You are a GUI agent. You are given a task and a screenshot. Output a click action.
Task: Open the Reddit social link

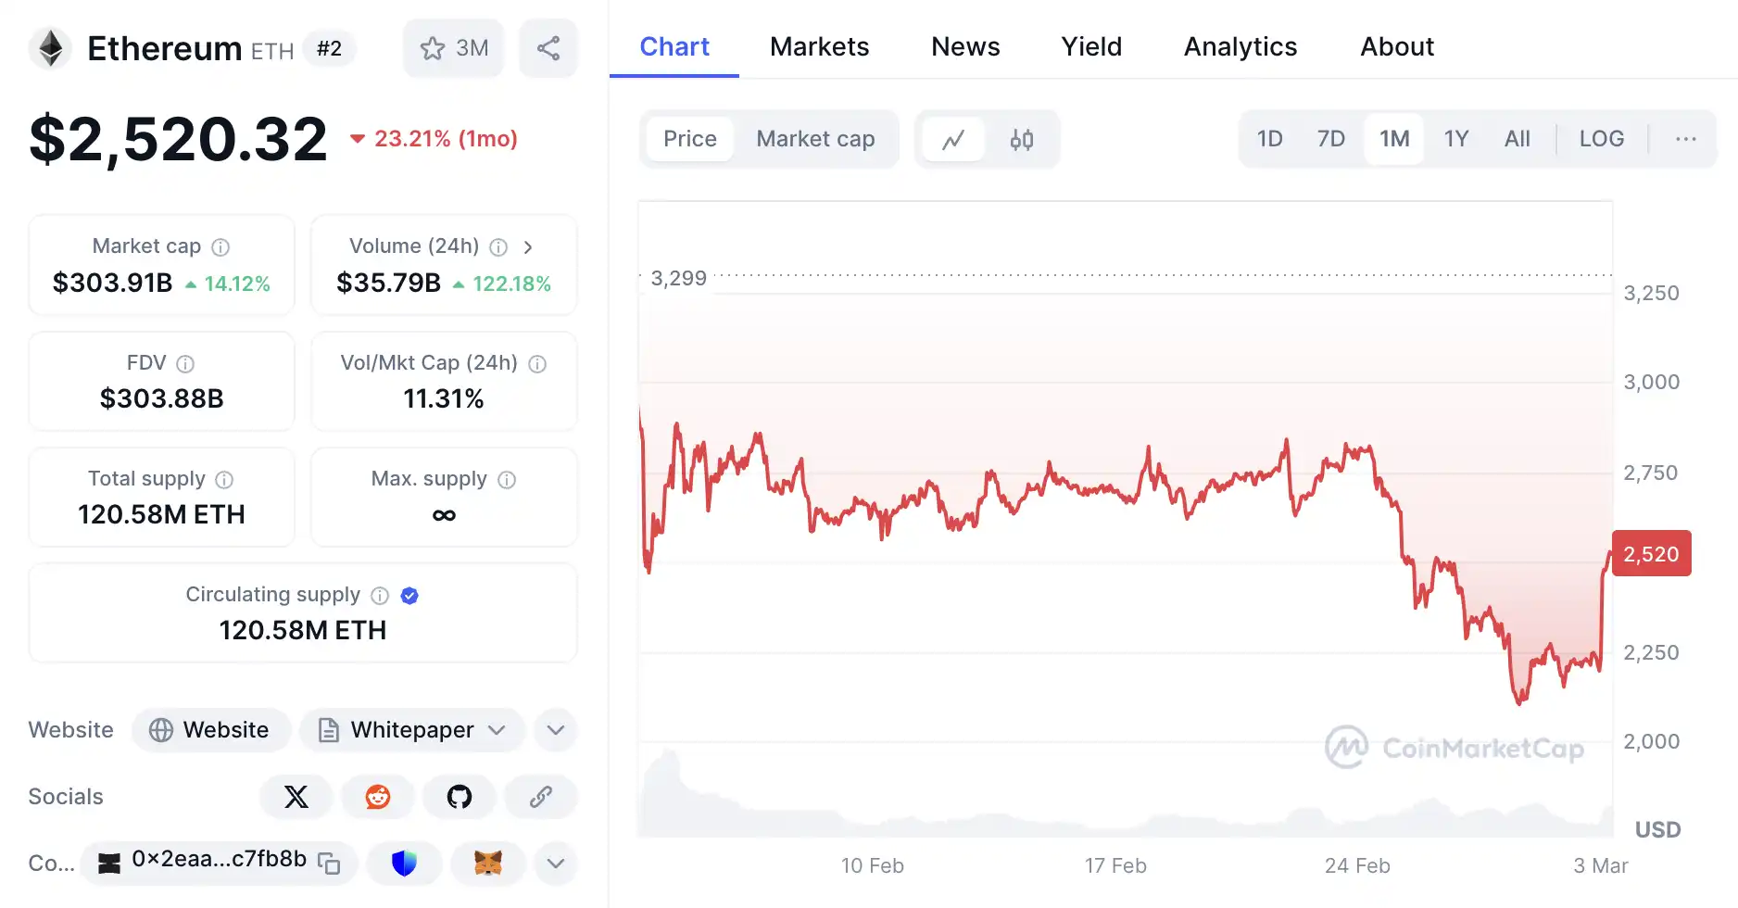click(x=378, y=797)
